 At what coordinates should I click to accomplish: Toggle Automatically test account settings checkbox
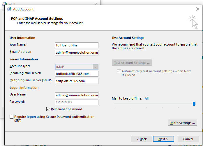pos(119,71)
